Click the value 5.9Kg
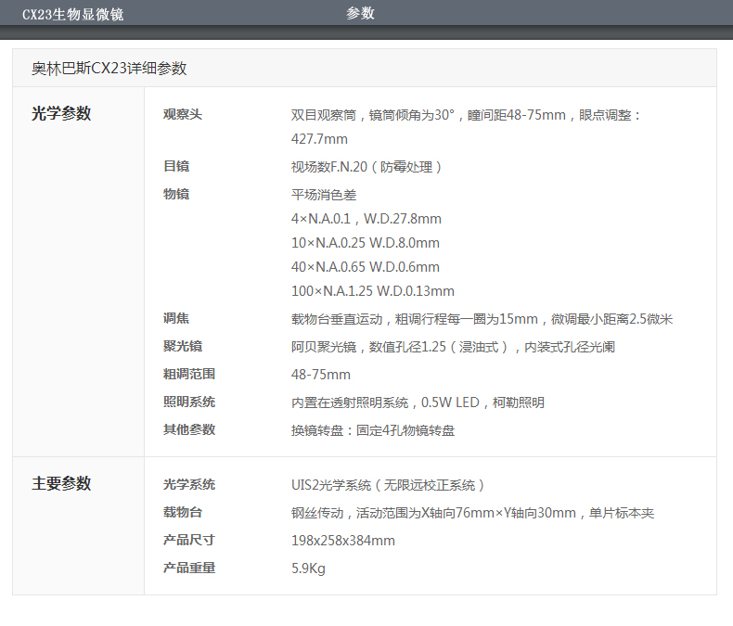The height and width of the screenshot is (626, 733). [308, 569]
